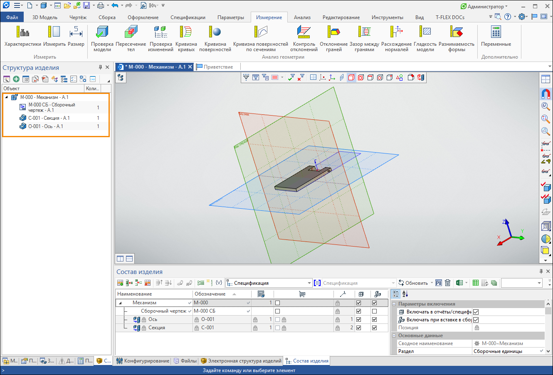Click the Обновить button

point(413,283)
